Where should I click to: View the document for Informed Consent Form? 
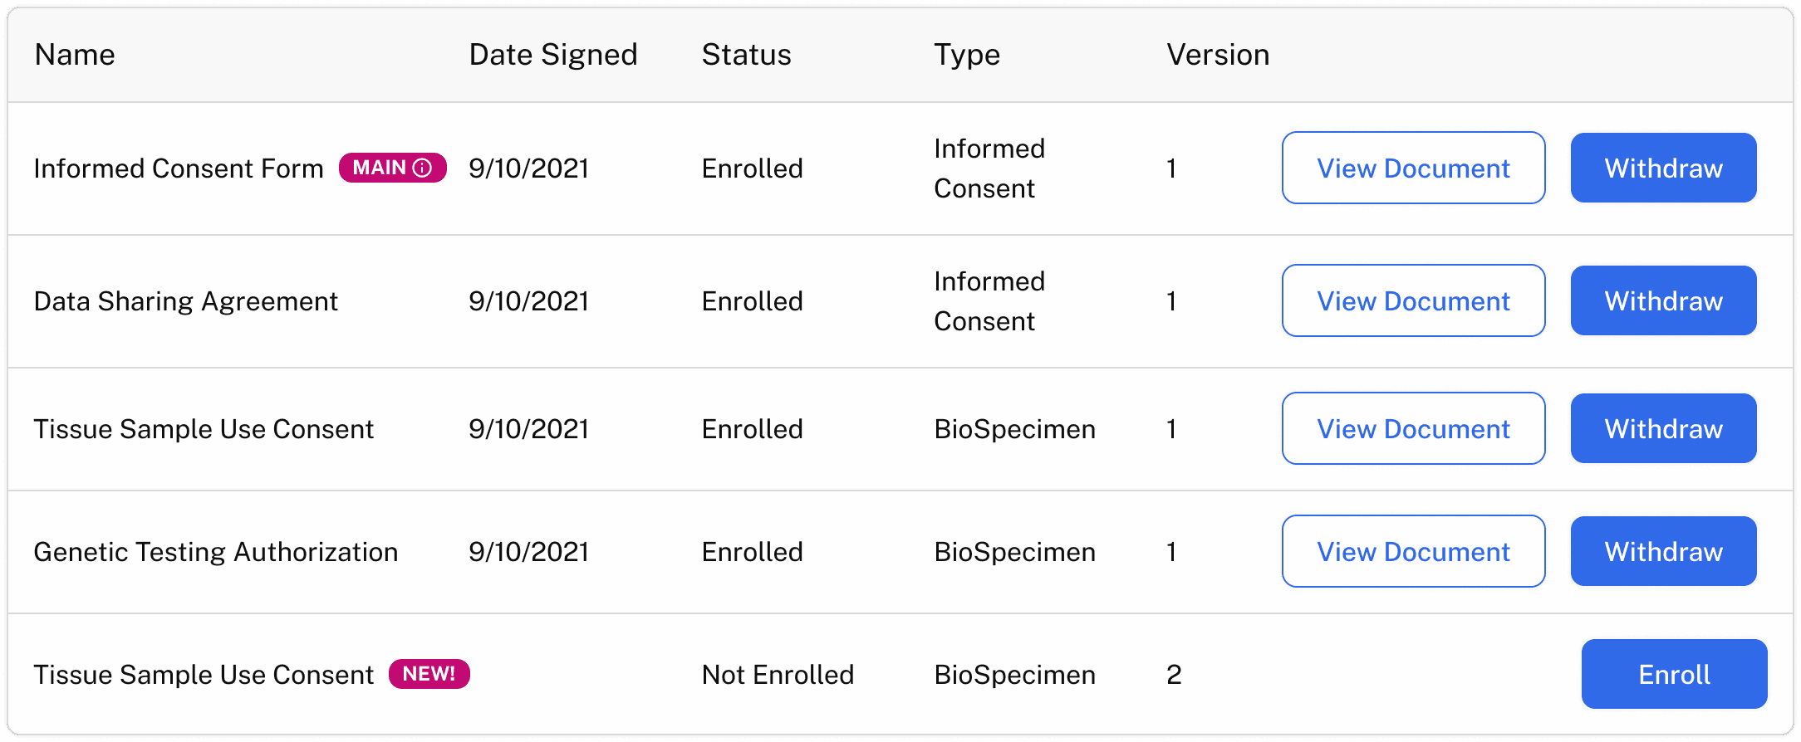[1412, 168]
